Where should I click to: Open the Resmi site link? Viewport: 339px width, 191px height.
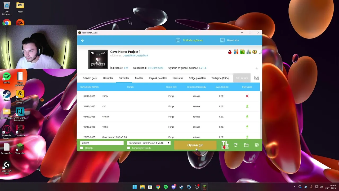pos(233,40)
